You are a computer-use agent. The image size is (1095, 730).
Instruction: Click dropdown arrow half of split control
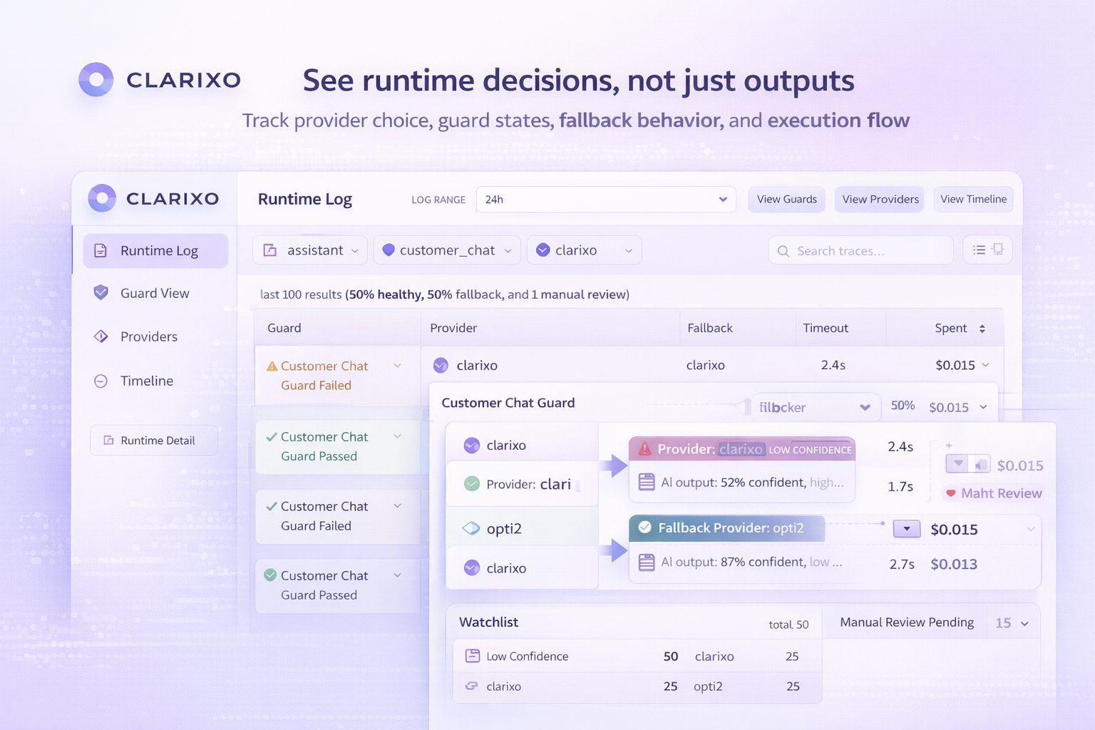tap(957, 464)
